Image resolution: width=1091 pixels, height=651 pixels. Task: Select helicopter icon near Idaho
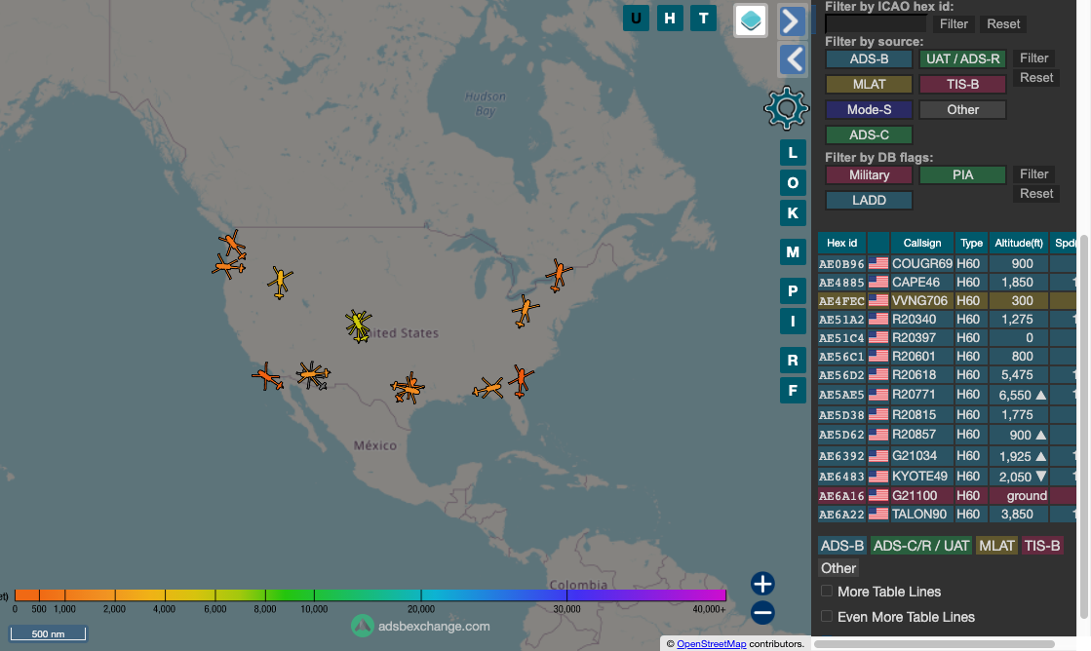280,283
